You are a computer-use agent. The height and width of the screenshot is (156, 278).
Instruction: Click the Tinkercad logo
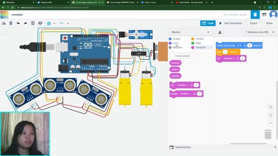[4, 15]
